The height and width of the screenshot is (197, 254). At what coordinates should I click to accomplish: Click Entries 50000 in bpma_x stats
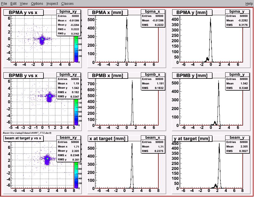(153, 16)
